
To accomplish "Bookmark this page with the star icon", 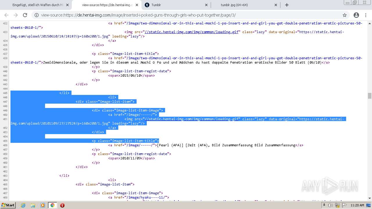I will (x=345, y=15).
